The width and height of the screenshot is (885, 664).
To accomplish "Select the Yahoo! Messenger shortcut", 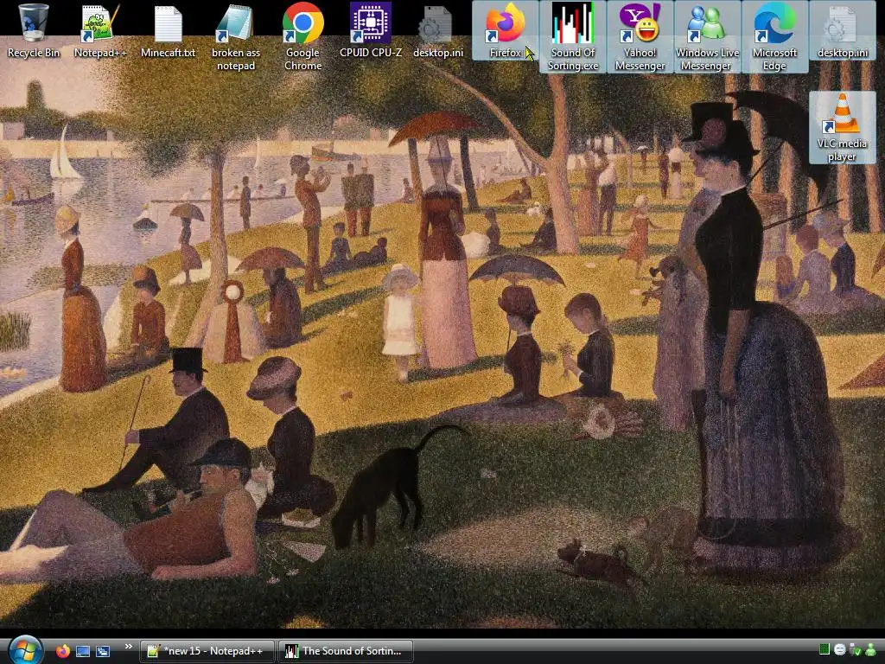I will [x=640, y=37].
